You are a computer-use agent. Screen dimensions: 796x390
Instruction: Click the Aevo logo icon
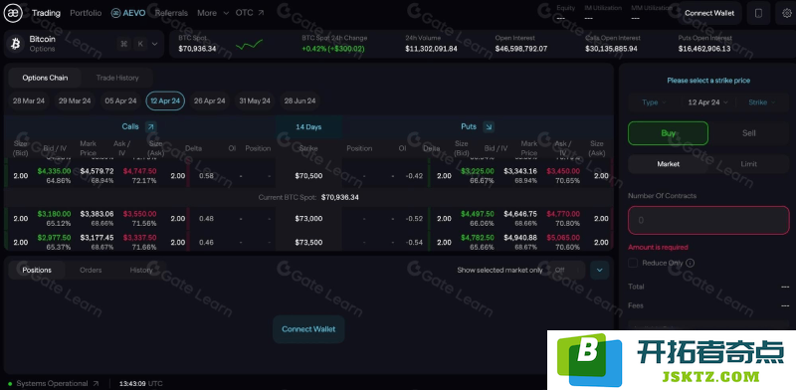coord(13,13)
